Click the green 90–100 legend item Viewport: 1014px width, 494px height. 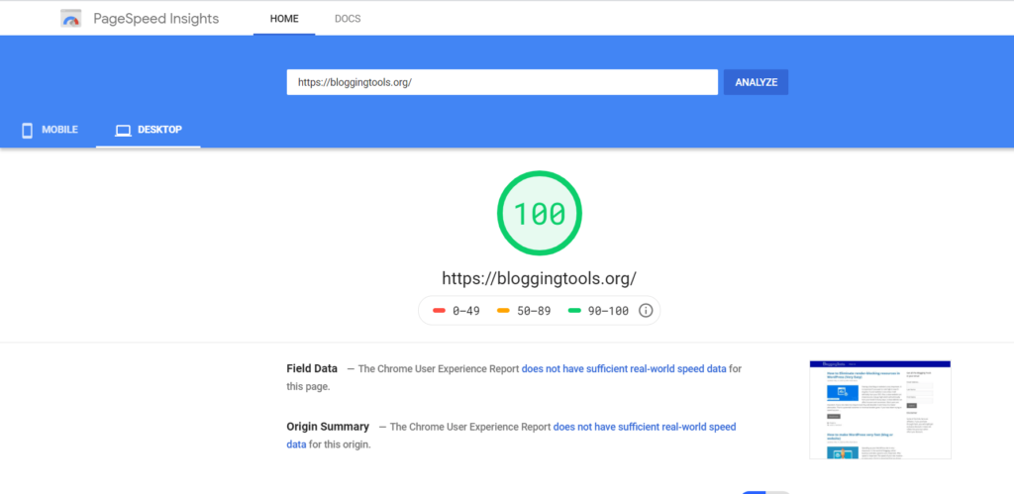[x=598, y=311]
